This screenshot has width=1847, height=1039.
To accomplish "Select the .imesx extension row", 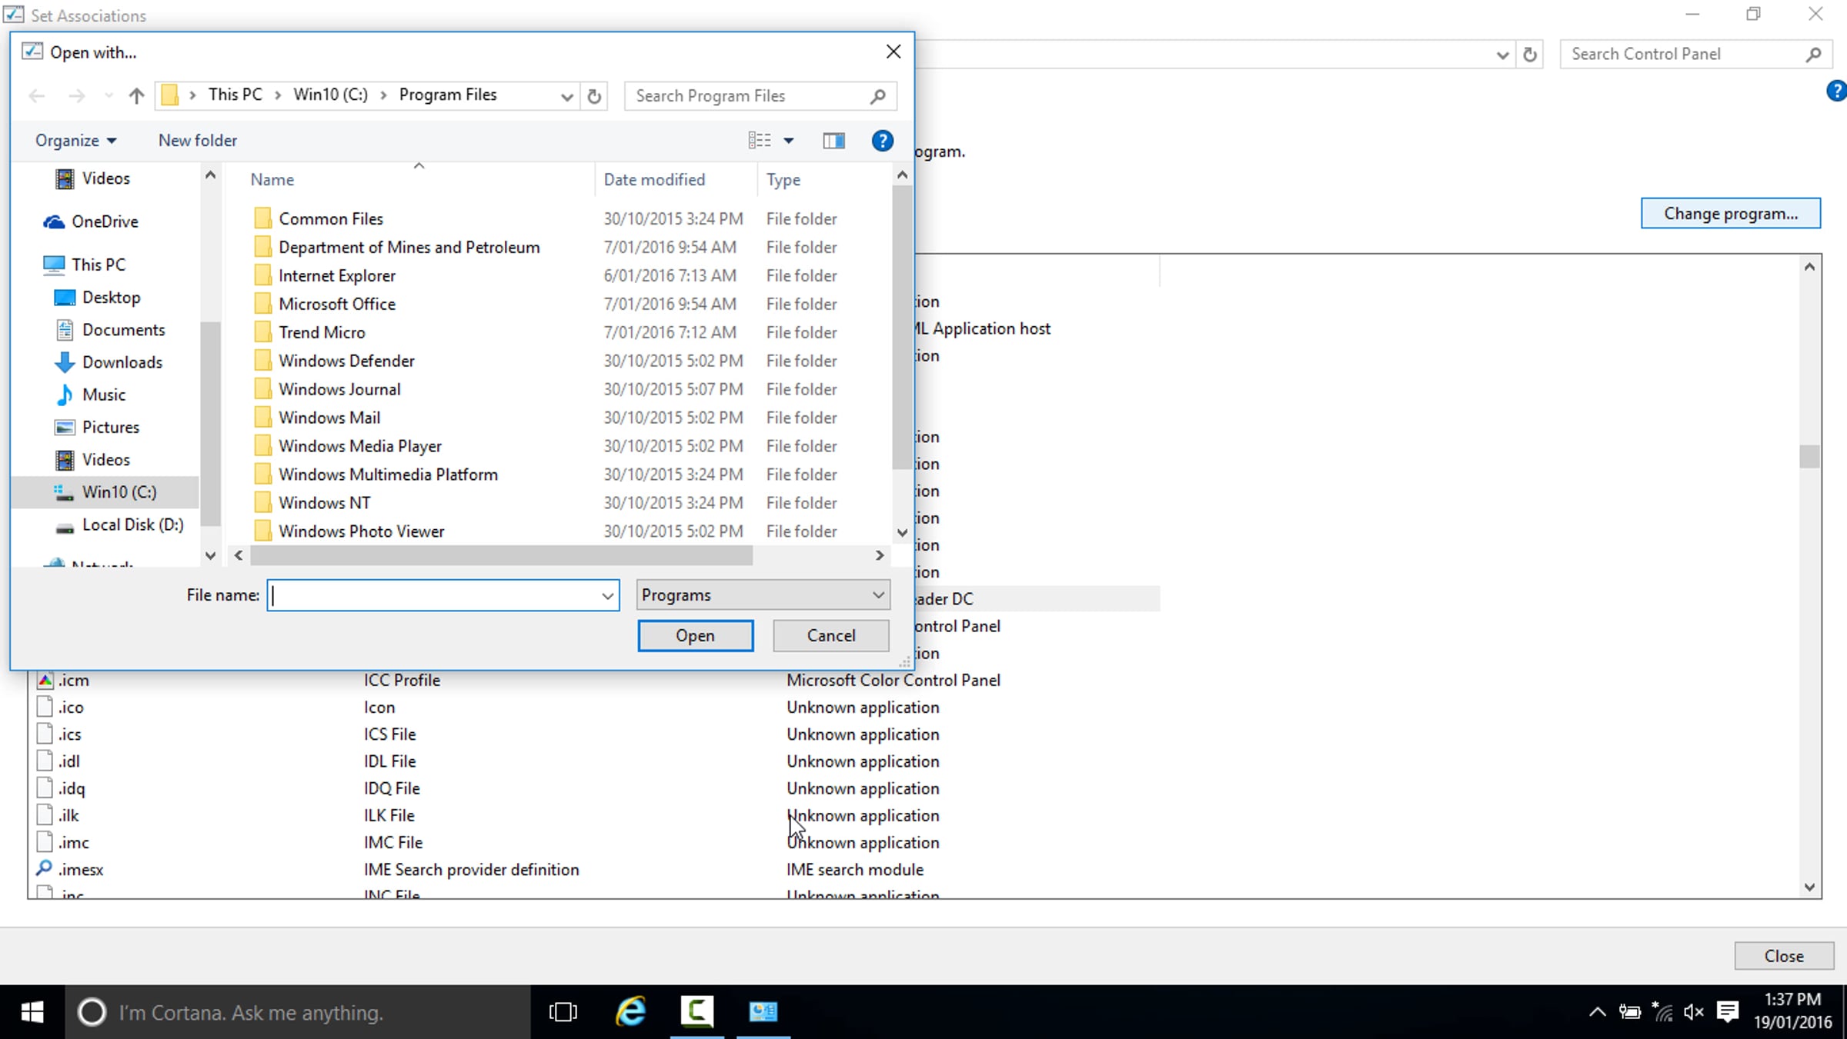I will tap(593, 870).
